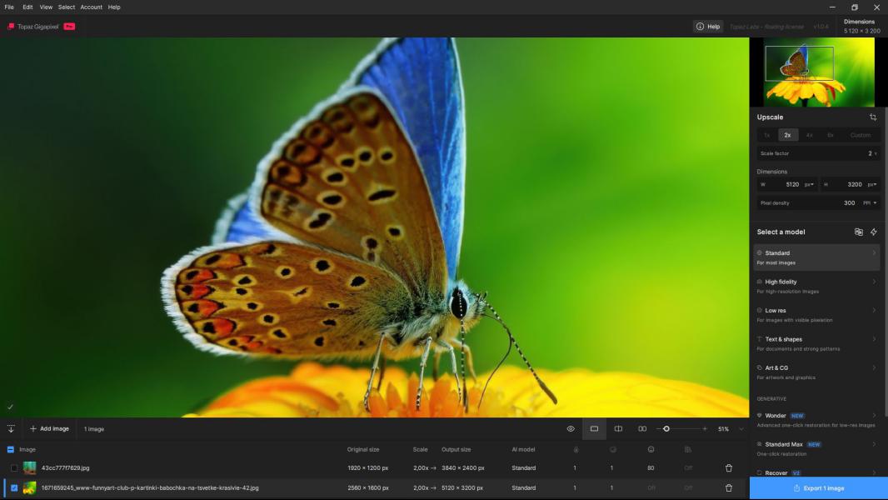Toggle the select-all Image header checkbox
Screen dimensions: 888x500
[x=11, y=449]
